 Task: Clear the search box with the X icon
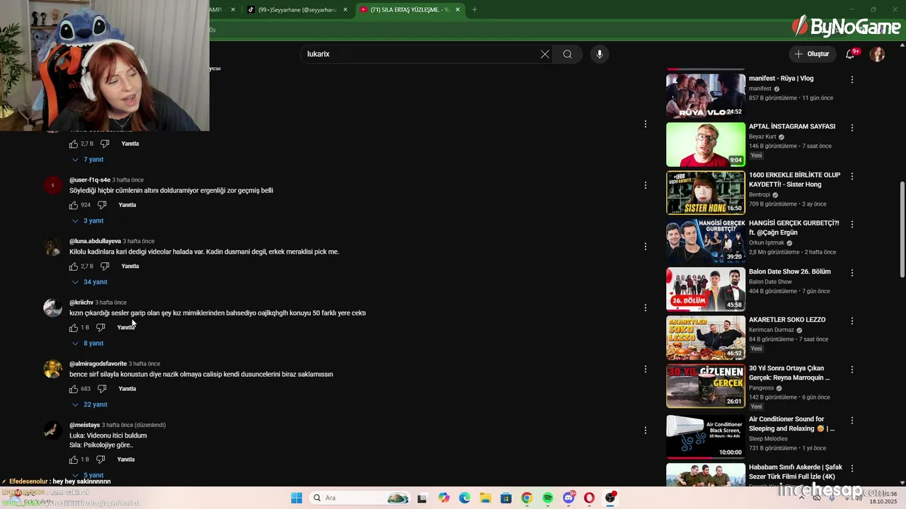[x=545, y=54]
